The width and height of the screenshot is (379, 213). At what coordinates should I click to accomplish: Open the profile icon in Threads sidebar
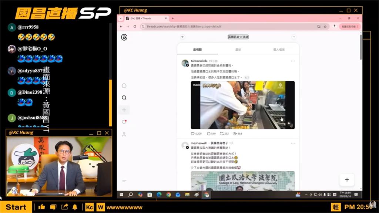(x=124, y=134)
